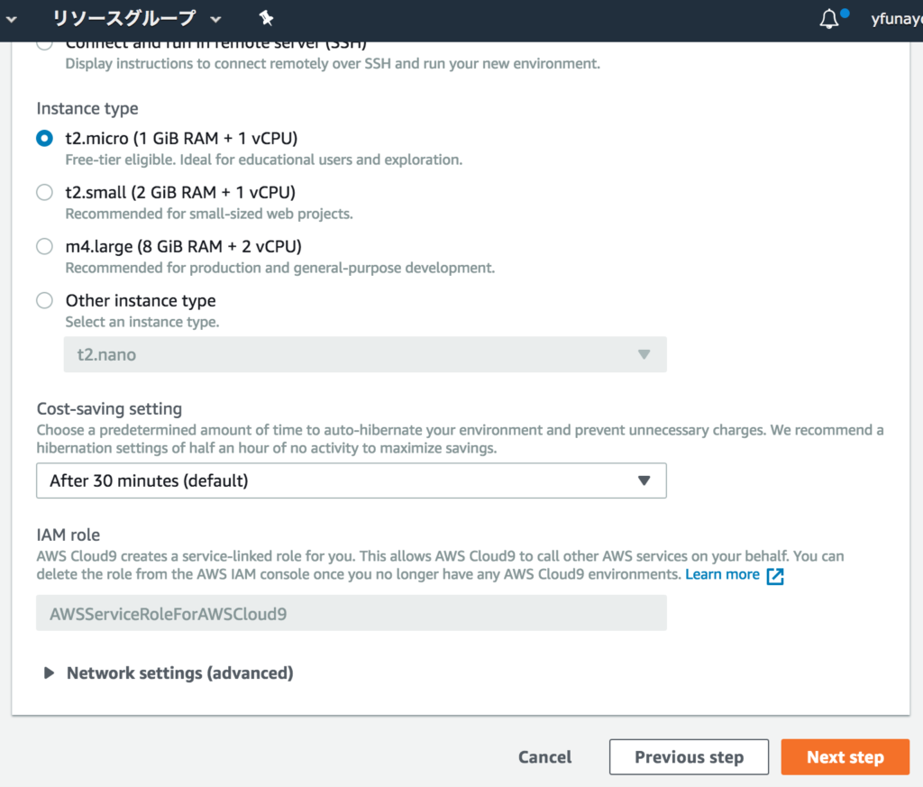Open the dropdown caret next to リソースグループ
Image resolution: width=923 pixels, height=787 pixels.
coord(215,17)
